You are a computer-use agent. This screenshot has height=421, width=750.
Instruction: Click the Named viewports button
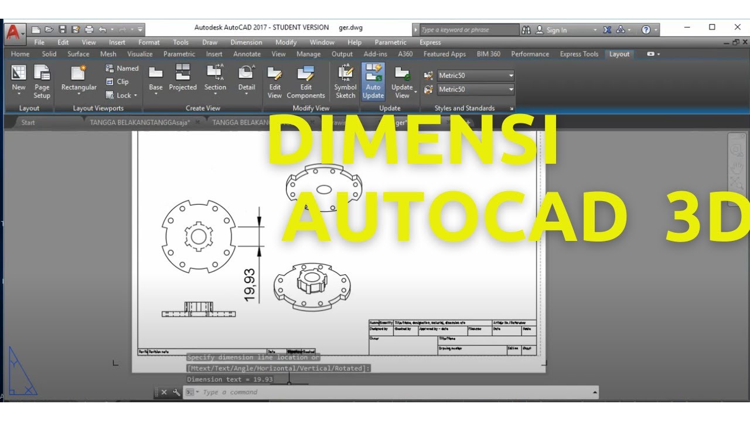click(x=122, y=68)
